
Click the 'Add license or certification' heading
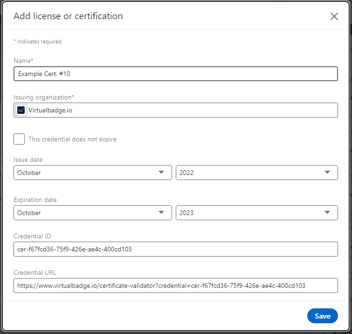pos(68,16)
